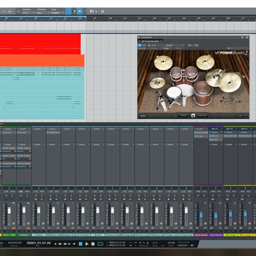The width and height of the screenshot is (256, 256).
Task: Stop playback with the blue Stop button
Action: pyautogui.click(x=80, y=244)
